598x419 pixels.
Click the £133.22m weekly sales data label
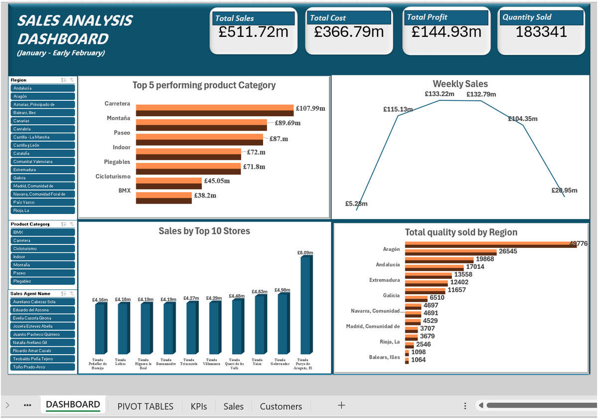[440, 94]
